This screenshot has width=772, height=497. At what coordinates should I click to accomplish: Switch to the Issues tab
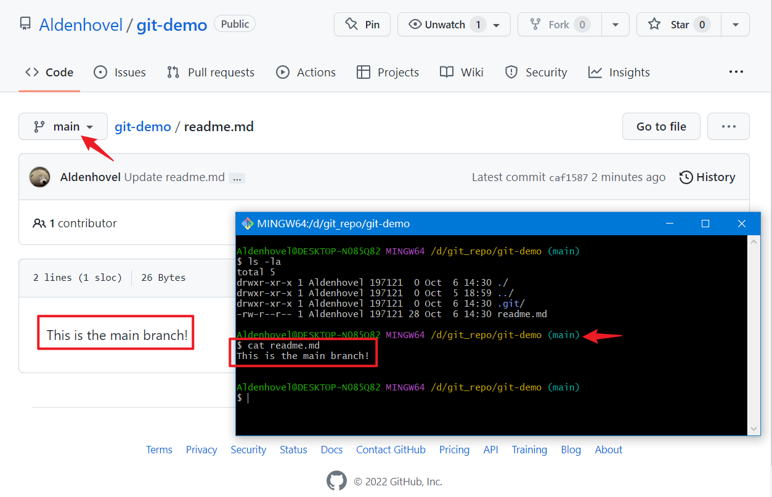click(120, 72)
